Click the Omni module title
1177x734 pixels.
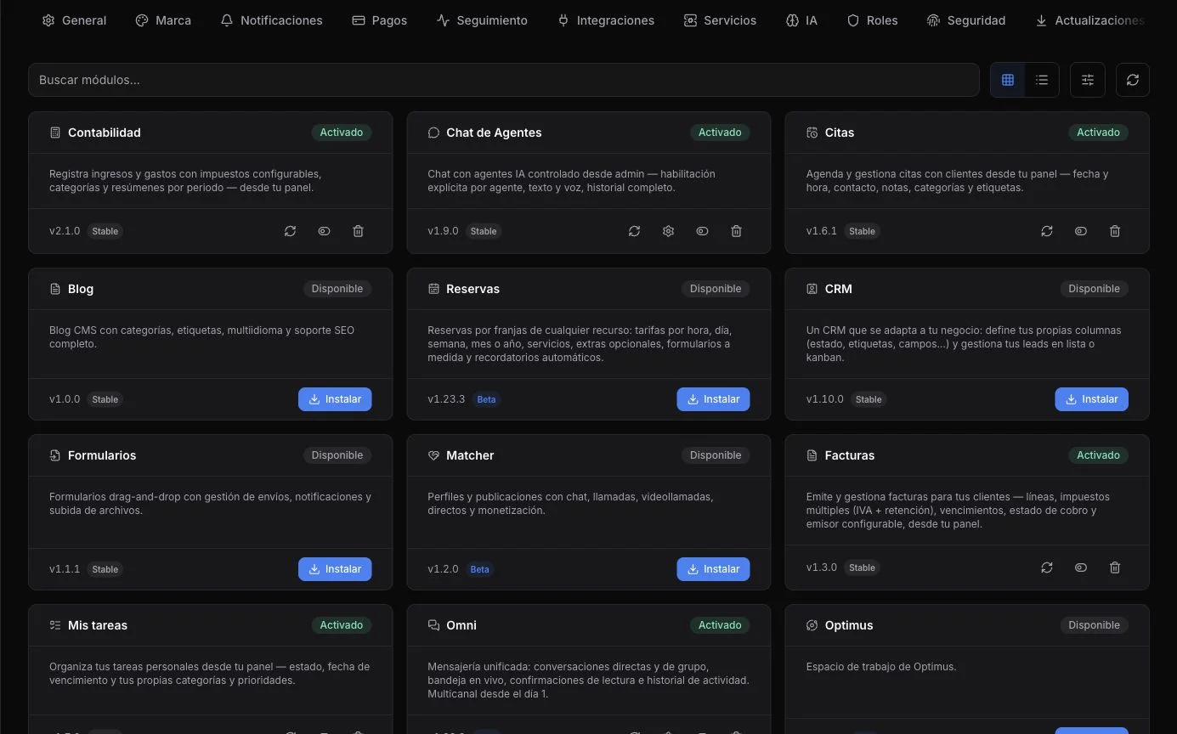click(461, 625)
